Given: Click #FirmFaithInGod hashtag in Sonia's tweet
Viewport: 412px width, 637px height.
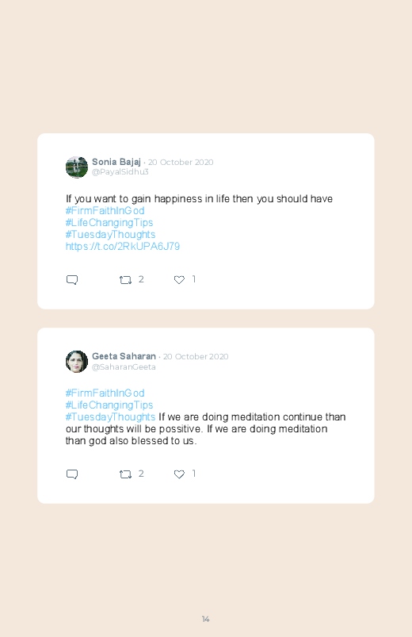Looking at the screenshot, I should click(105, 211).
